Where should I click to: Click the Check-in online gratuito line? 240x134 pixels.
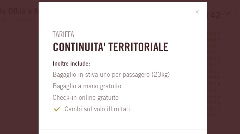[x=86, y=98]
